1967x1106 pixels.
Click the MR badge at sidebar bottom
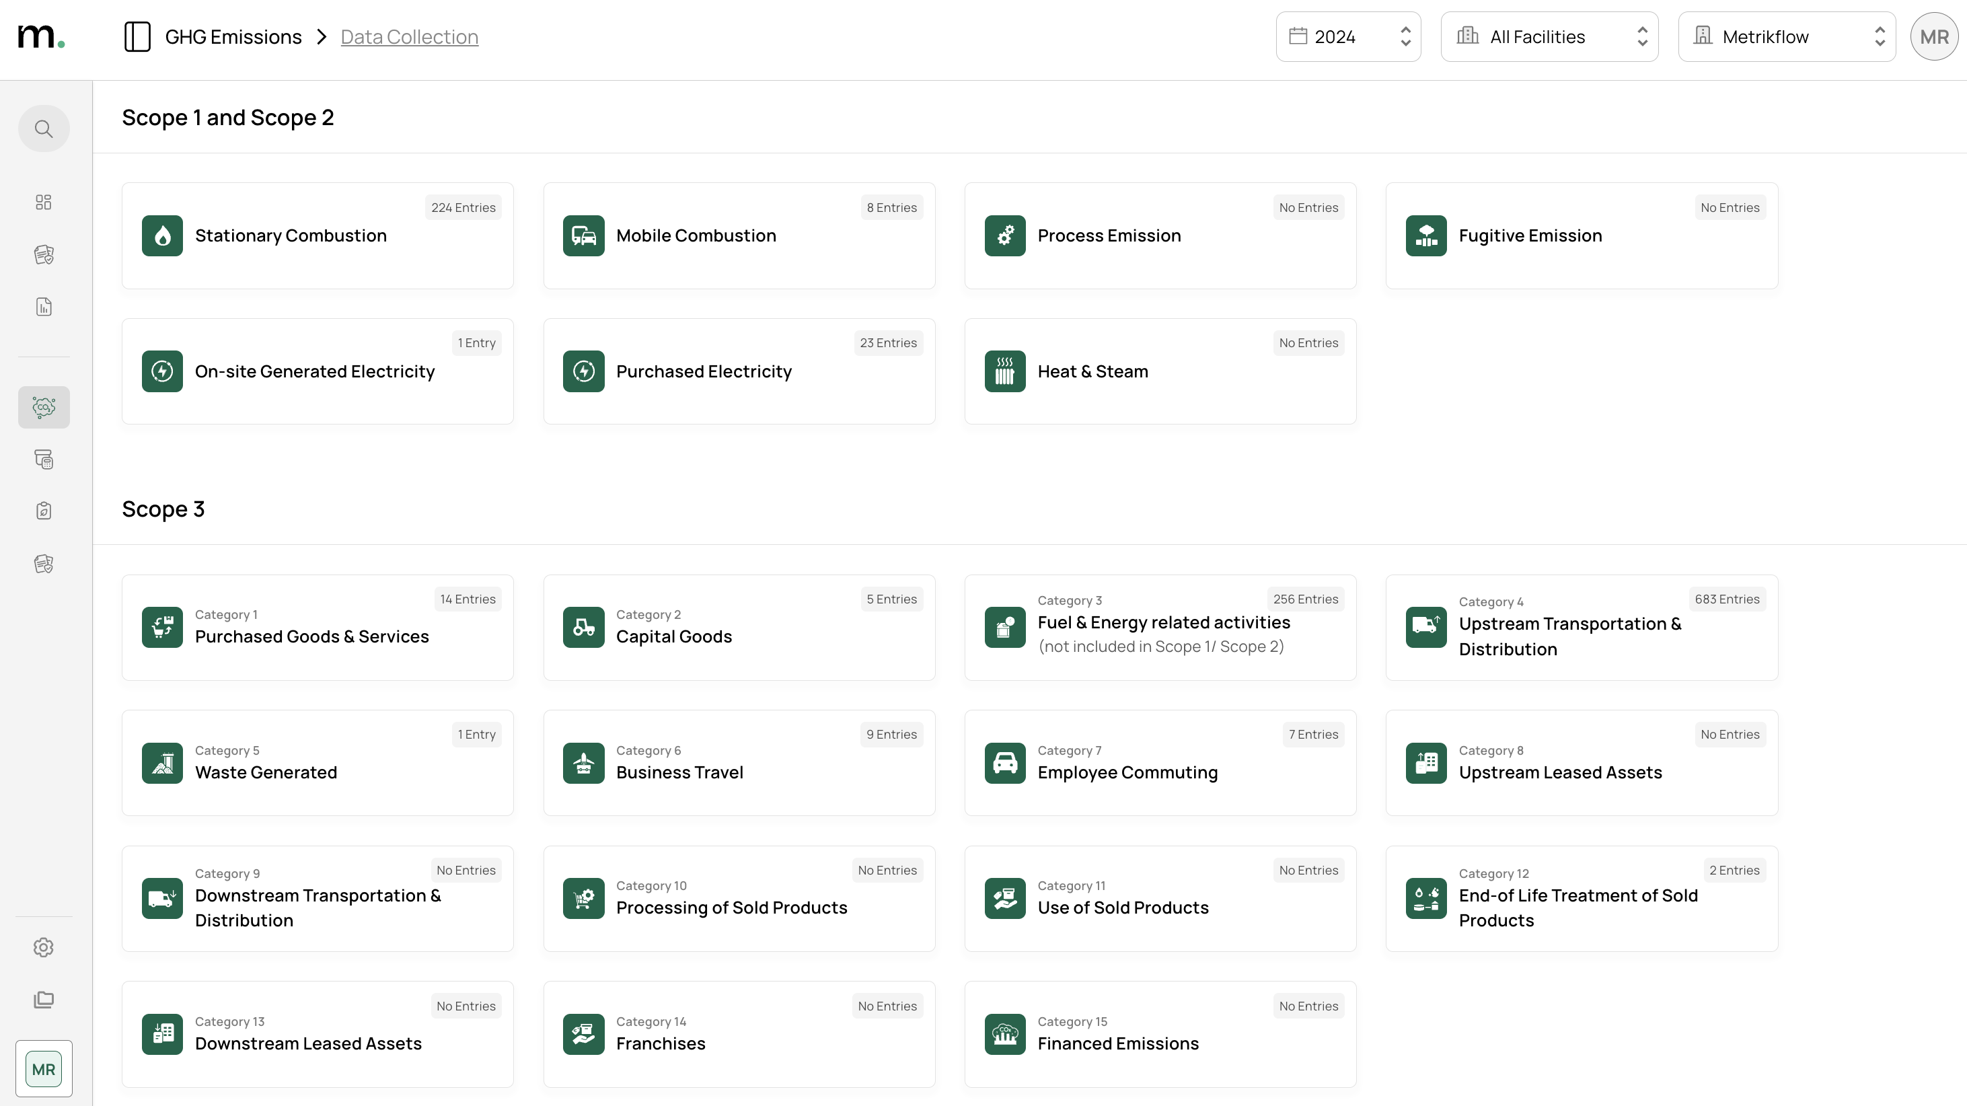pos(44,1068)
